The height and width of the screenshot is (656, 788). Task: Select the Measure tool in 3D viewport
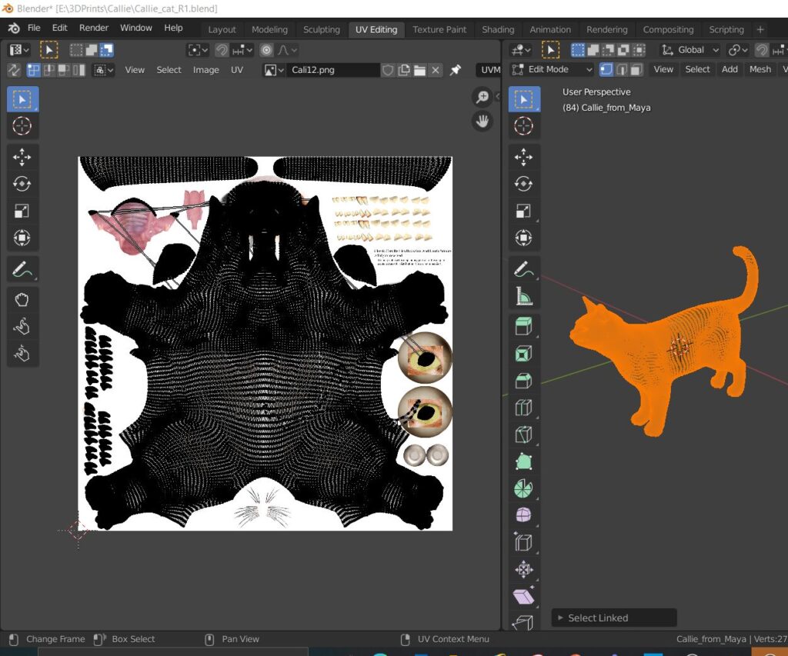523,296
